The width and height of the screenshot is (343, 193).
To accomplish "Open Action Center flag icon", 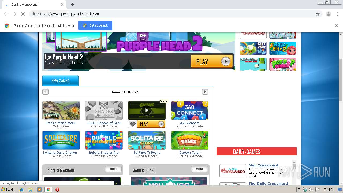I will tap(318, 190).
